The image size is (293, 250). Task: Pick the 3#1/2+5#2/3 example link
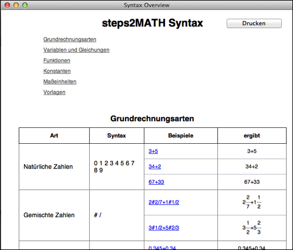point(164,228)
